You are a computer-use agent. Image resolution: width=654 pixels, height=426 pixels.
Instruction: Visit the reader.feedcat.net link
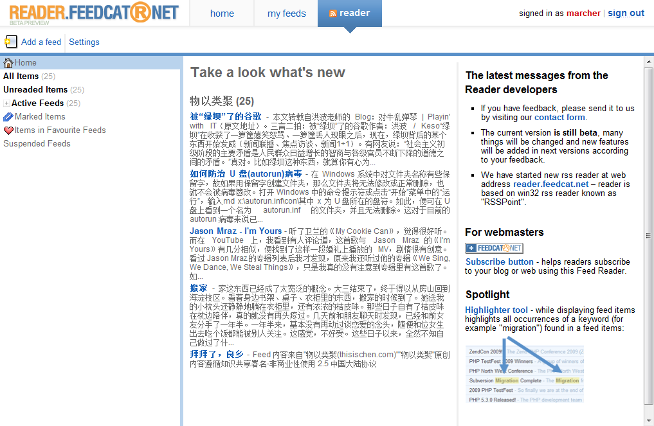pos(550,184)
